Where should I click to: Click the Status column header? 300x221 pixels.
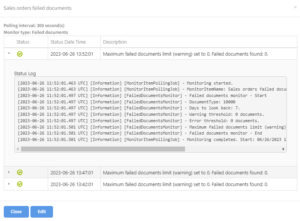(23, 42)
